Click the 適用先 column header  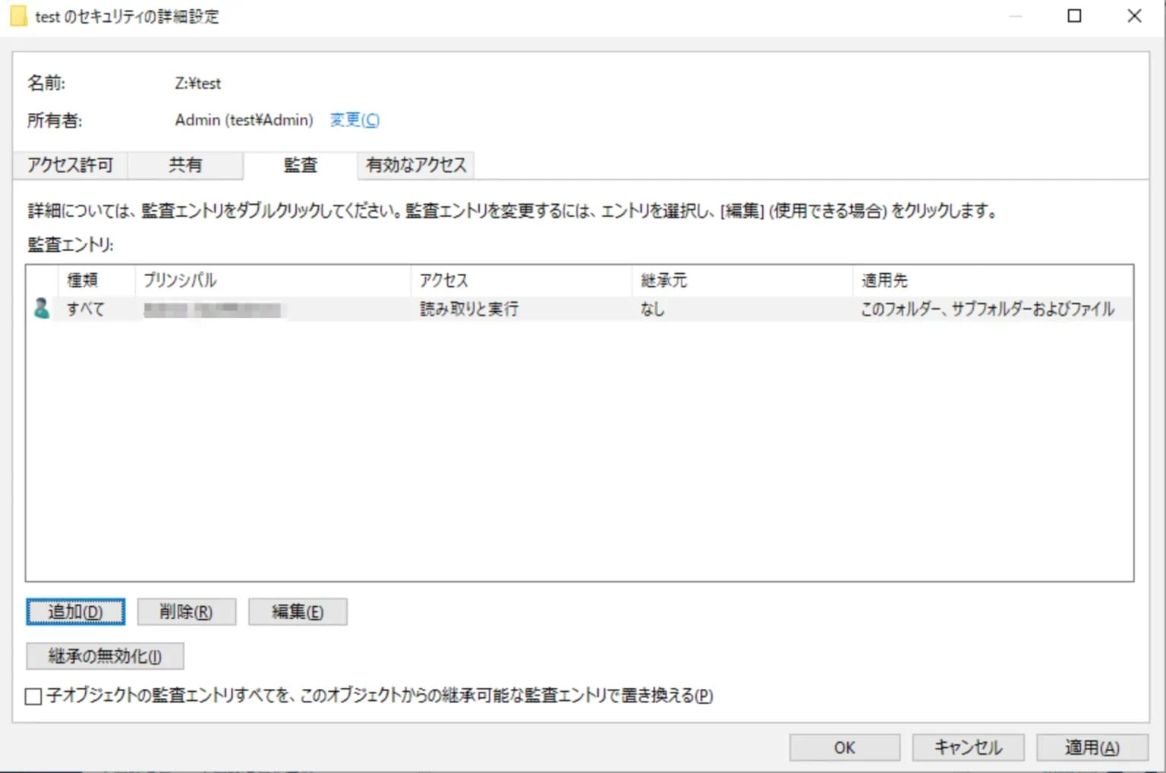[x=884, y=280]
